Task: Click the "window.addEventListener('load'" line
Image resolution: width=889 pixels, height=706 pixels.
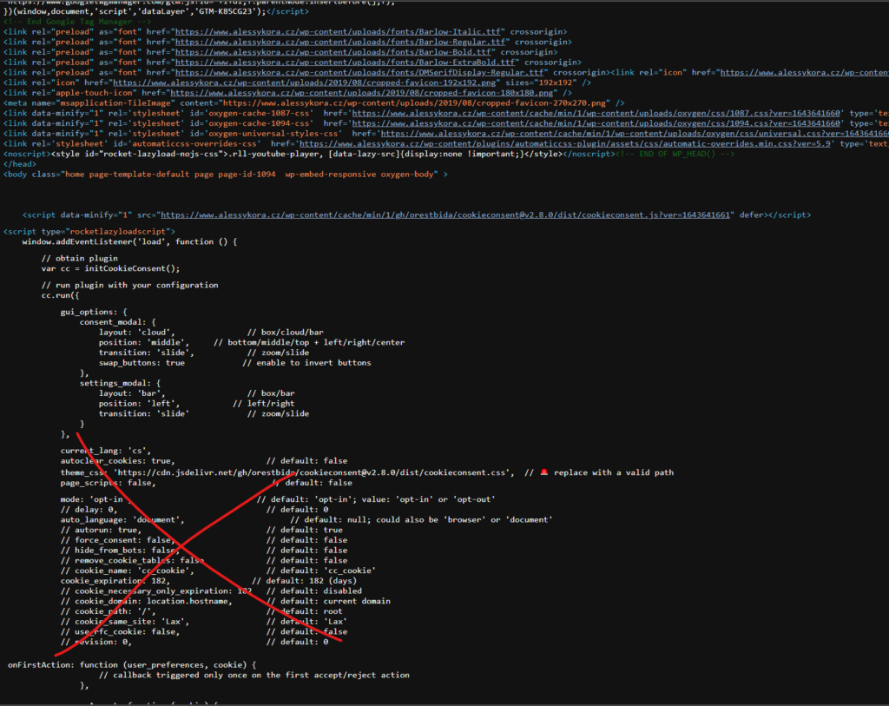Action: [129, 241]
